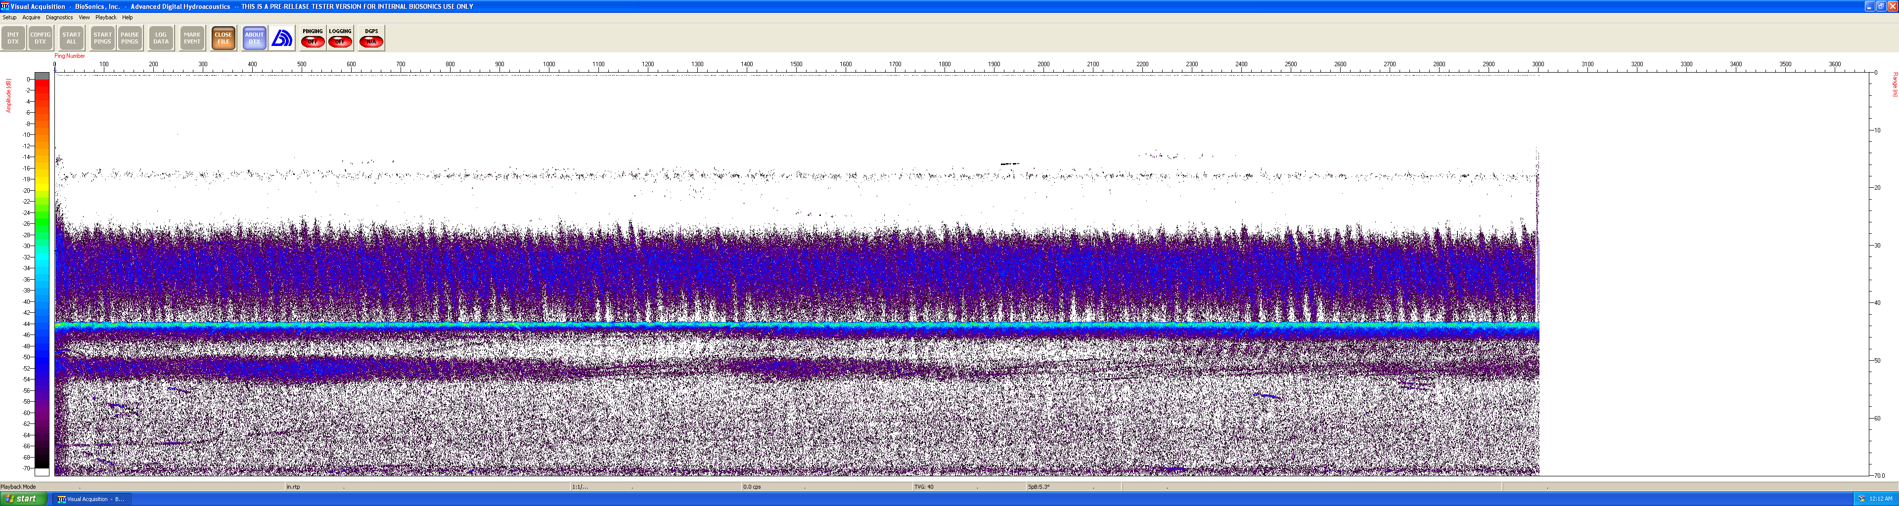The height and width of the screenshot is (506, 1899).
Task: Click the system tray clock 12:12 AM
Action: [1881, 499]
